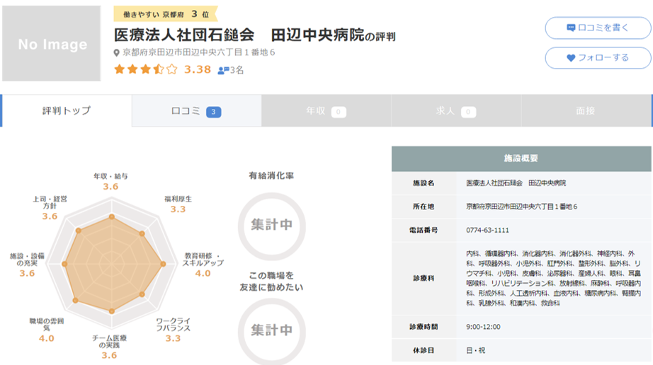Switch to the 評判トップ tab
653x365 pixels.
pyautogui.click(x=67, y=111)
